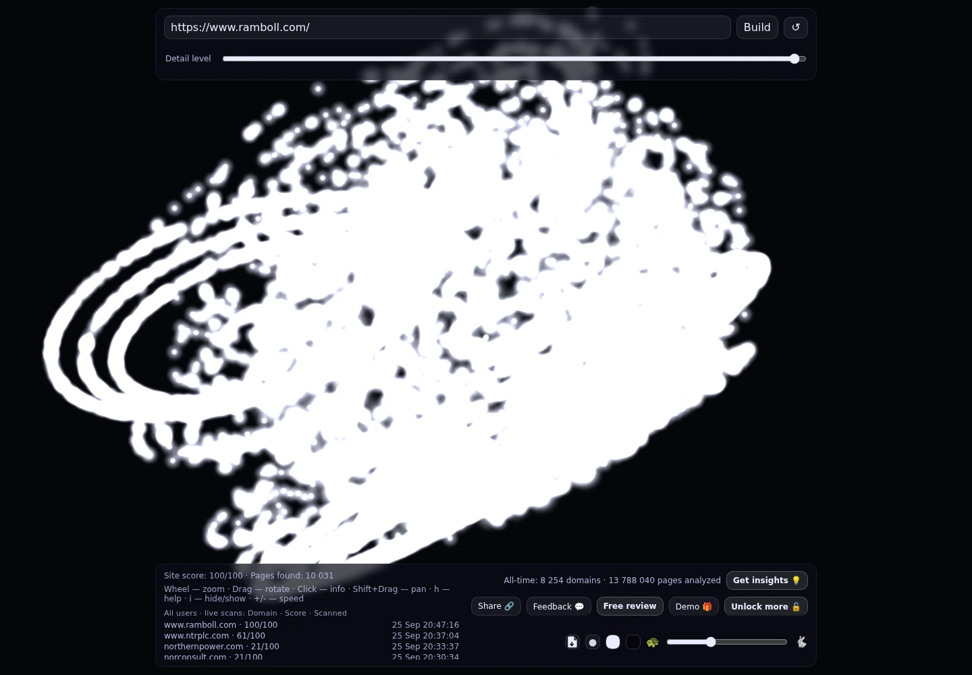The width and height of the screenshot is (972, 675).
Task: Click the download file icon
Action: [x=572, y=642]
